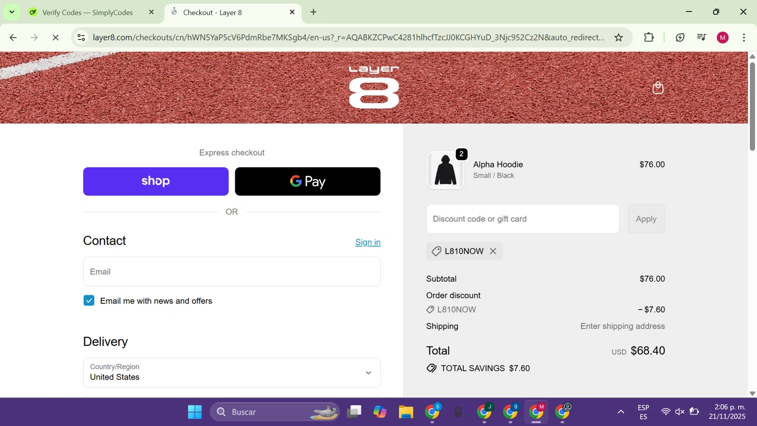The height and width of the screenshot is (426, 757).
Task: Open Task View from the taskbar
Action: pos(354,412)
